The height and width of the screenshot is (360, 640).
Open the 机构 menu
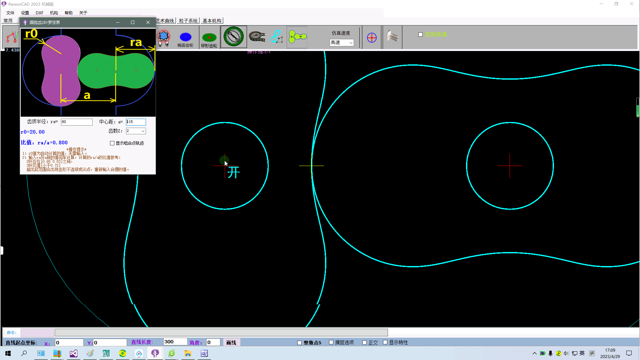[54, 13]
